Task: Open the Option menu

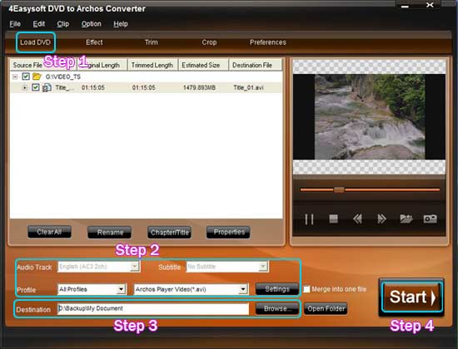Action: 91,24
